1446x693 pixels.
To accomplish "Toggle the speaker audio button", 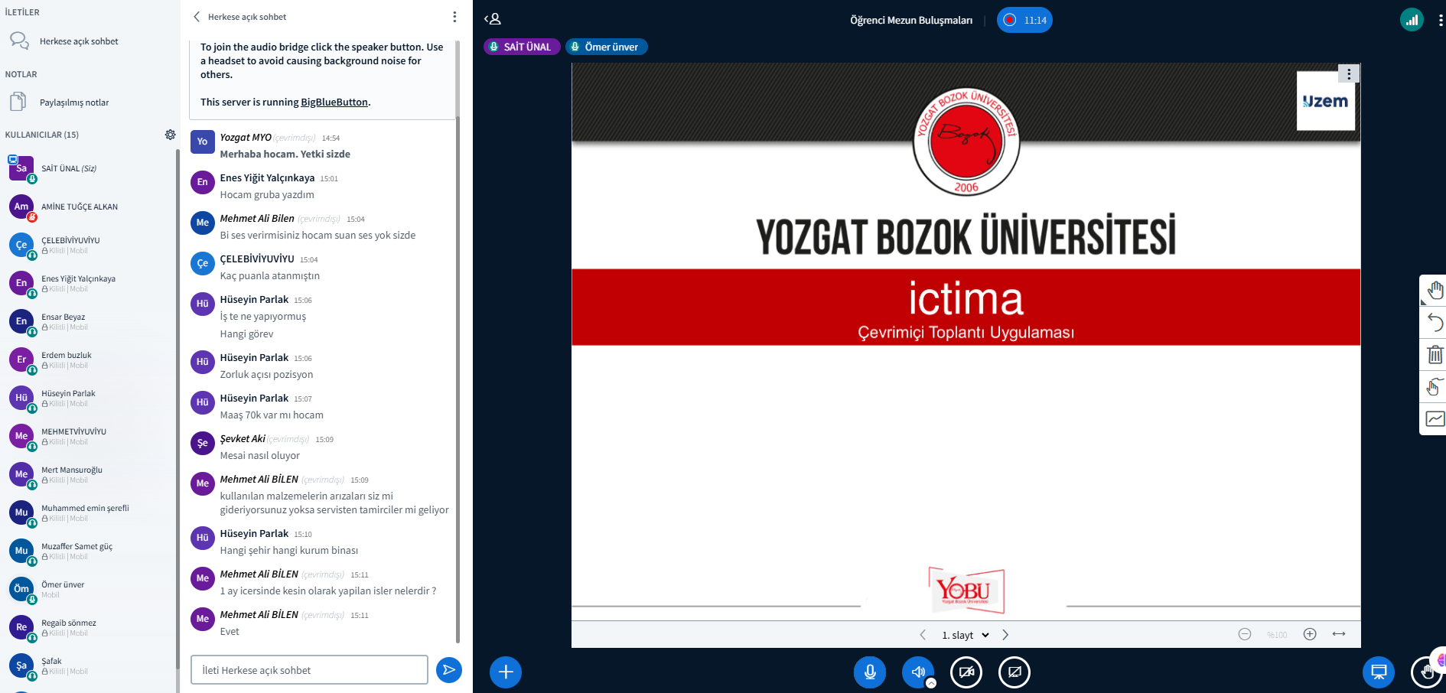I will tap(917, 672).
